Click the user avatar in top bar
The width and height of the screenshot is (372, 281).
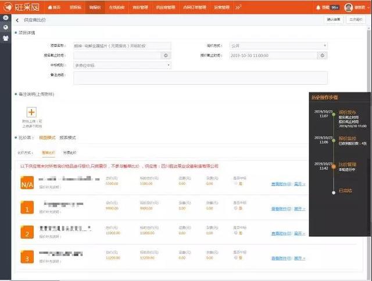348,8
